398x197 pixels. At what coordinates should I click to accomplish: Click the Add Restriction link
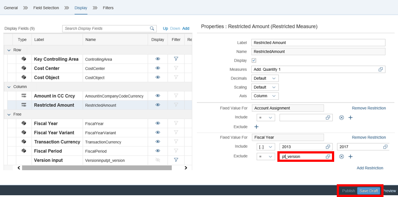pyautogui.click(x=370, y=168)
